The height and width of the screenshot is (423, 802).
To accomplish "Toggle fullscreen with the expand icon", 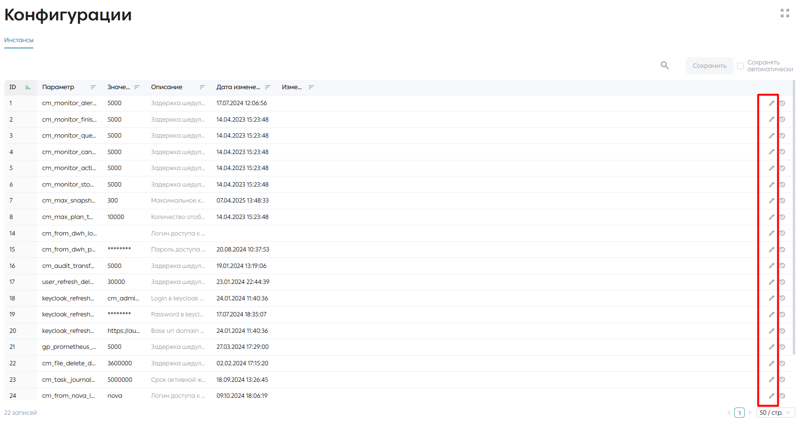I will pyautogui.click(x=785, y=13).
